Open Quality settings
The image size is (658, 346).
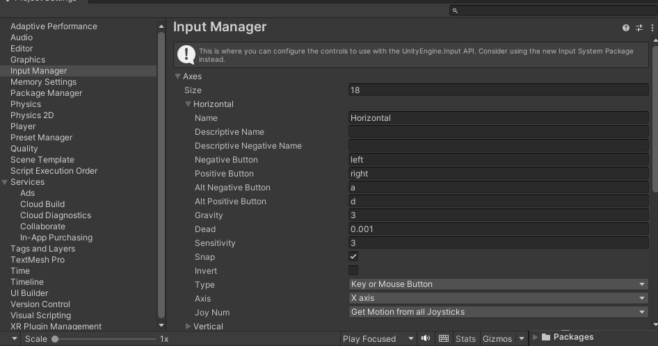coord(24,149)
